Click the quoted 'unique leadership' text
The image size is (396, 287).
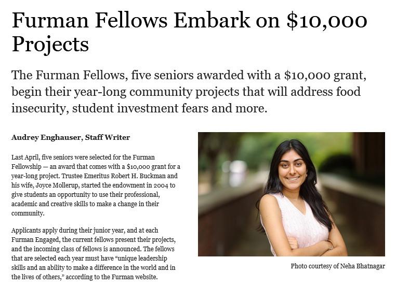coord(145,259)
